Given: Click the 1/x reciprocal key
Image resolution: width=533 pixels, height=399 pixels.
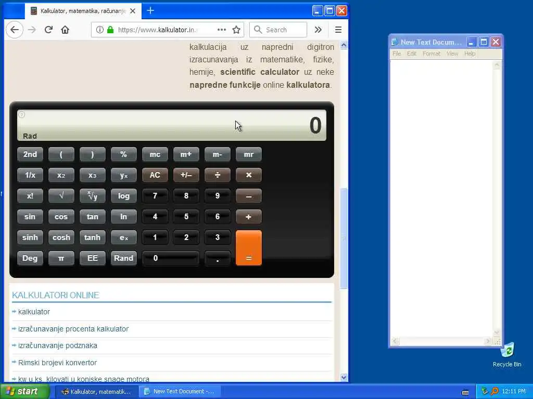Looking at the screenshot, I should (x=30, y=175).
